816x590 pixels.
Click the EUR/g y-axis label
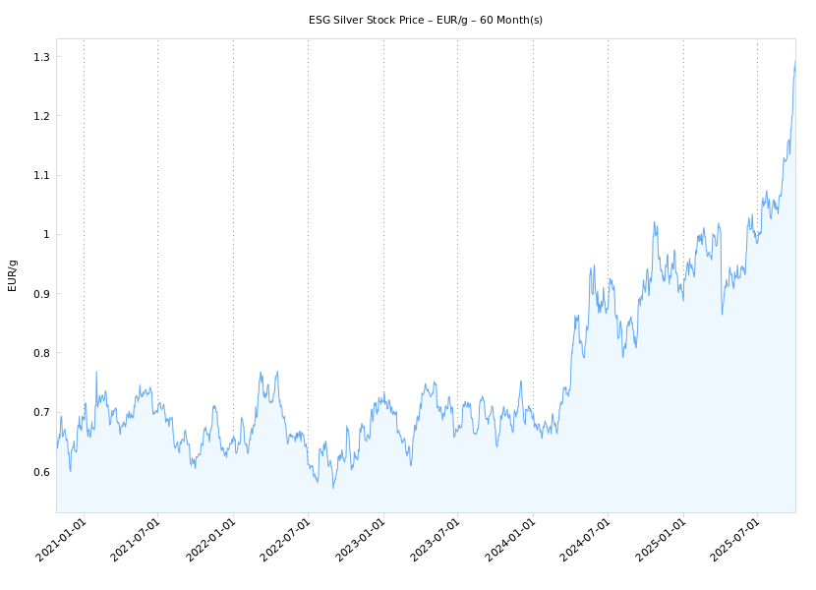click(13, 275)
